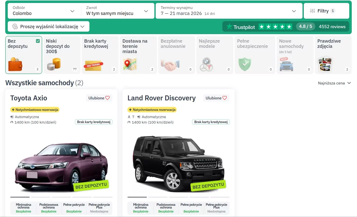Select Minimalna ochrona for Toyota Axio

(23, 208)
